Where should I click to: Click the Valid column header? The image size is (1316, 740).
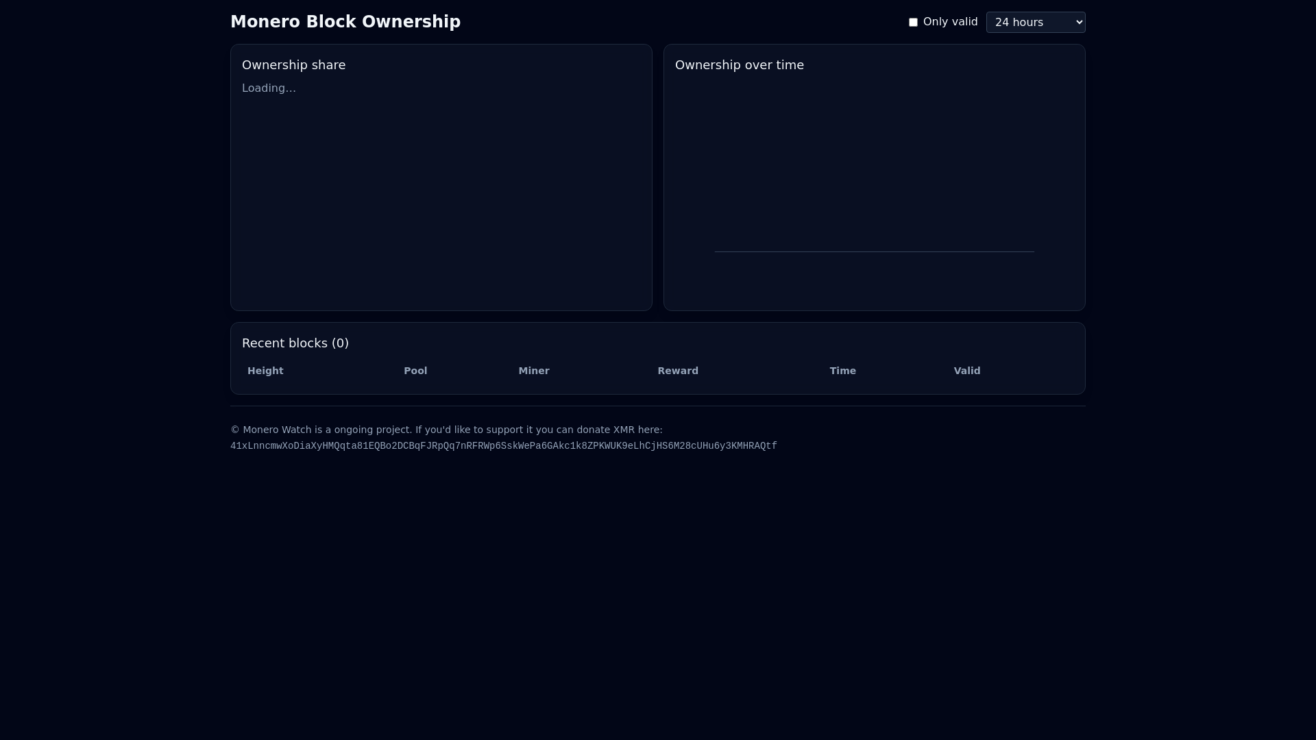point(967,371)
